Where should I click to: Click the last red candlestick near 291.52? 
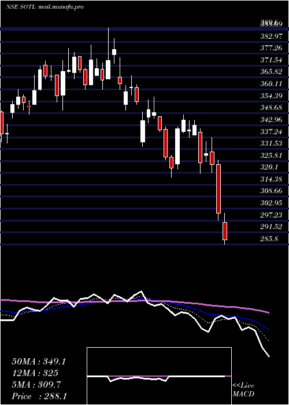coord(225,231)
